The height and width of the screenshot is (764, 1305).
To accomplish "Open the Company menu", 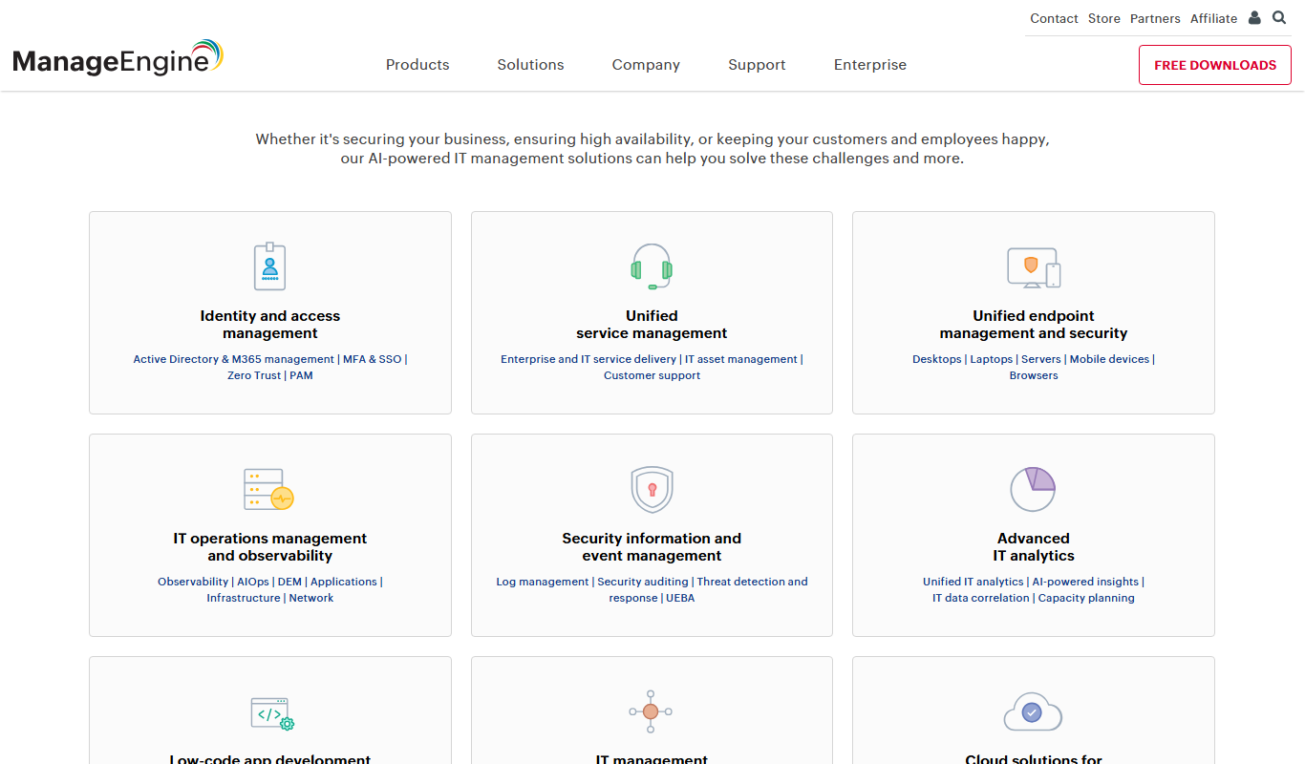I will [646, 65].
